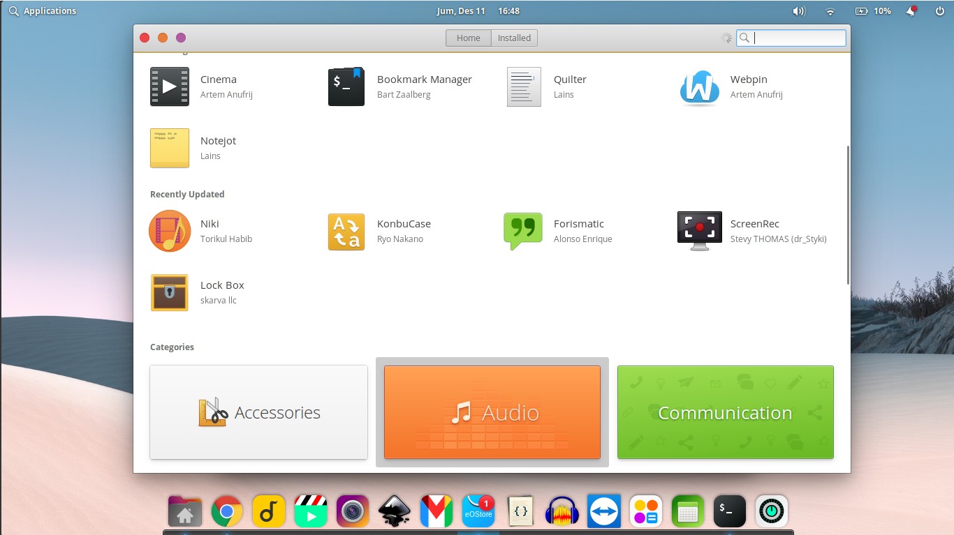Switch to the Installed tab
The width and height of the screenshot is (954, 535).
coord(514,38)
